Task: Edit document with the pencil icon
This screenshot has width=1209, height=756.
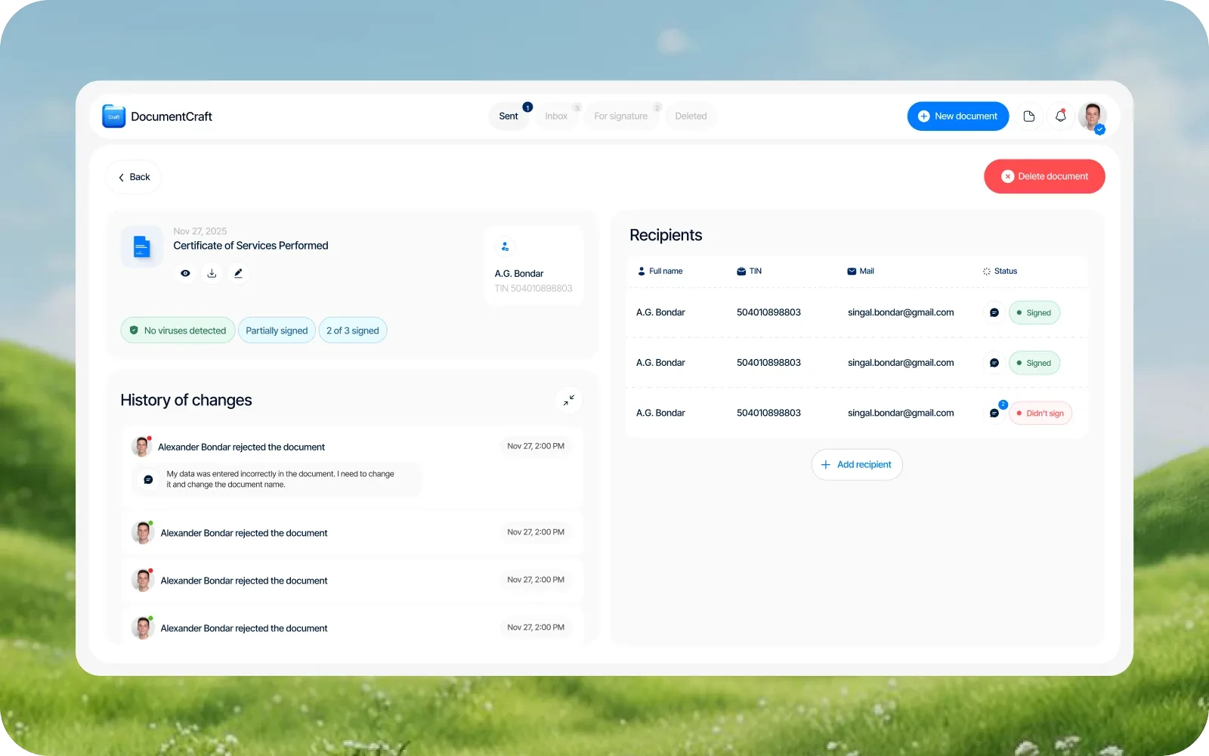Action: point(238,273)
